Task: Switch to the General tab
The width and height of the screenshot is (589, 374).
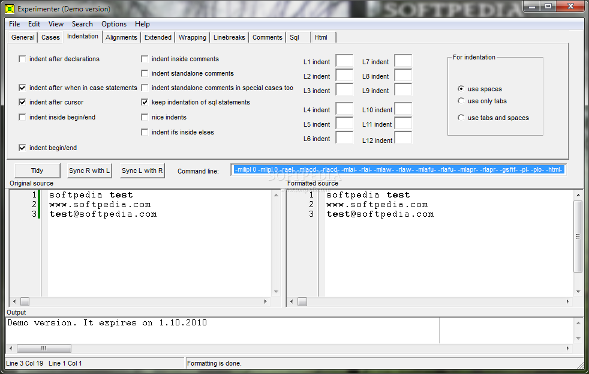Action: point(23,37)
